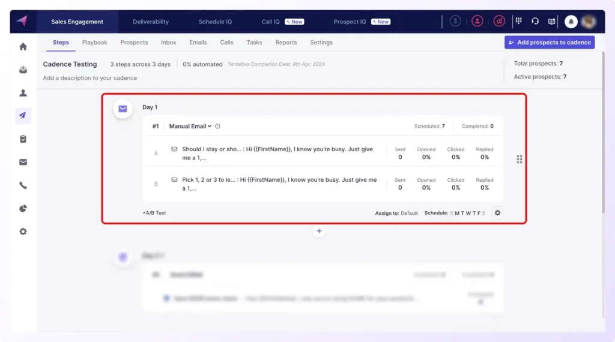Open the notifications bell icon
The height and width of the screenshot is (342, 615).
click(x=571, y=22)
